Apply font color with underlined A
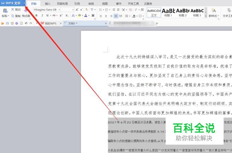This screenshot has width=232, height=153. [86, 15]
